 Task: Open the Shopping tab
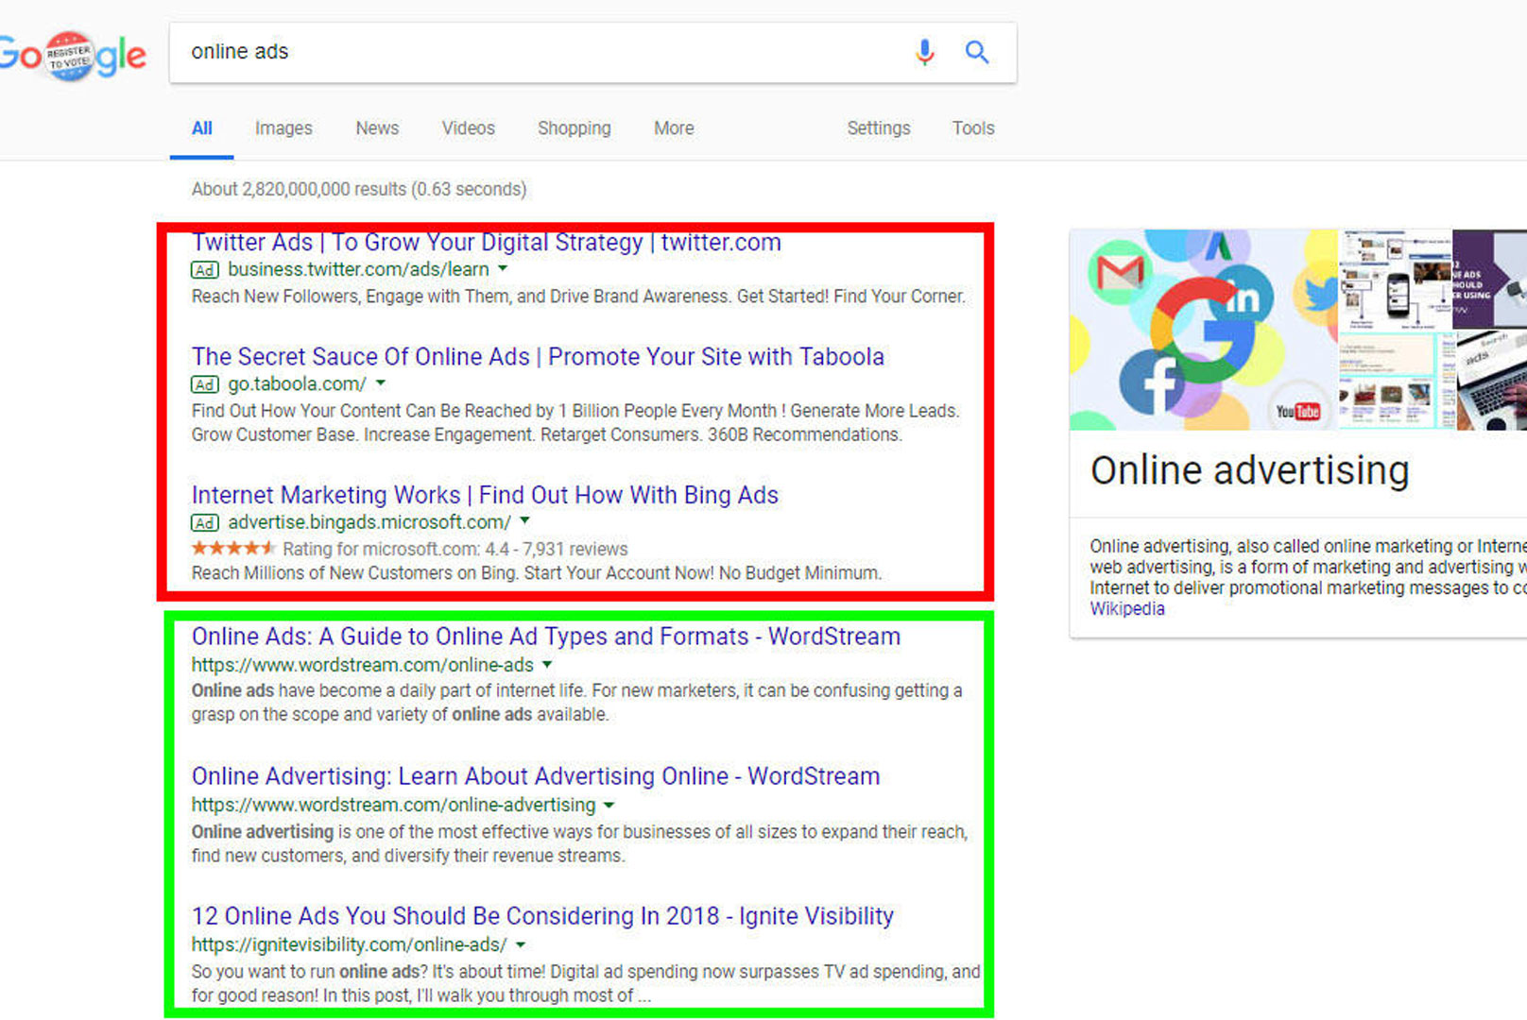point(575,127)
